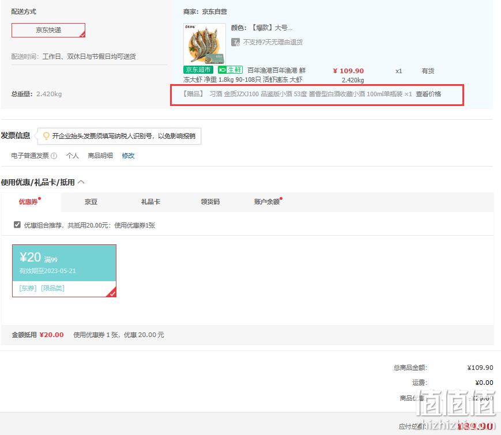Click 商家：京东自营 merchant label
This screenshot has height=435, width=501.
coord(205,12)
